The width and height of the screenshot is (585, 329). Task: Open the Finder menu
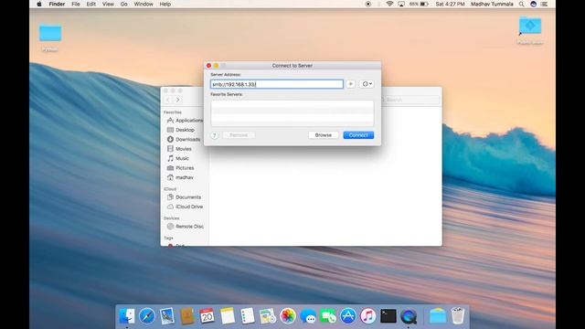coord(57,4)
